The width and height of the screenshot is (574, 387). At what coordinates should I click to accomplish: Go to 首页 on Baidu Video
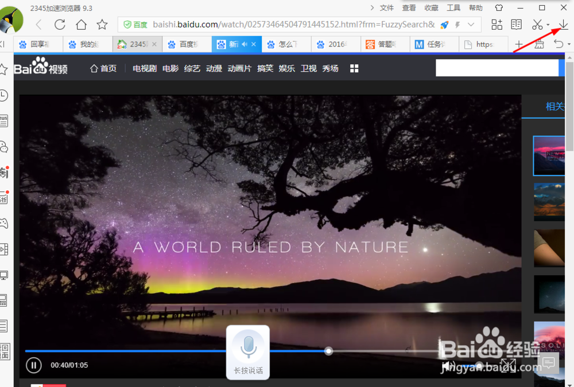tap(103, 68)
